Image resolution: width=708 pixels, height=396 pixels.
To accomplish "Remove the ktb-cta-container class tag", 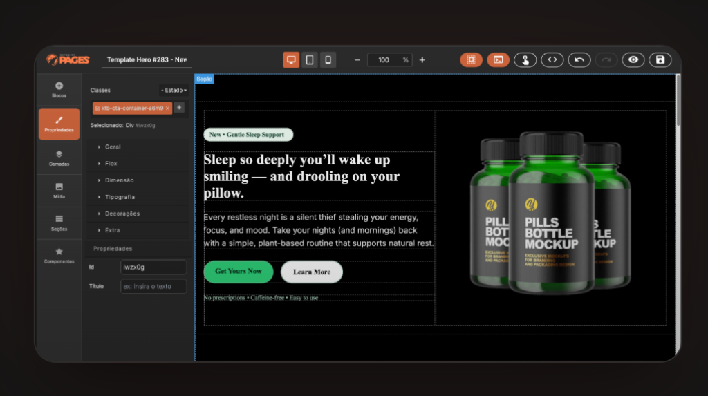I will tap(167, 109).
